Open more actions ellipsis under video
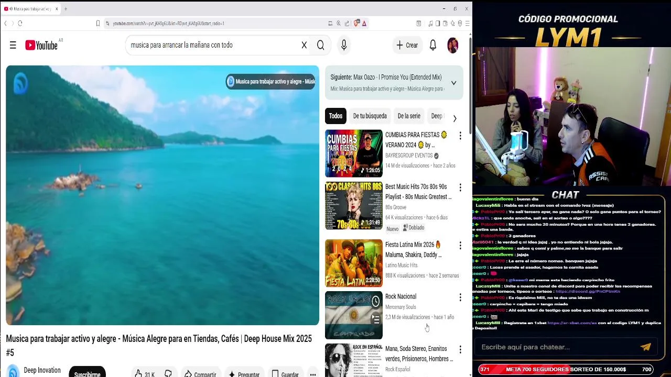The height and width of the screenshot is (377, 671). (313, 374)
